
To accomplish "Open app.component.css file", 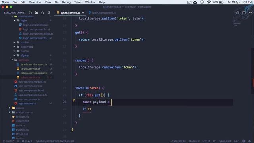I will pos(30,86).
